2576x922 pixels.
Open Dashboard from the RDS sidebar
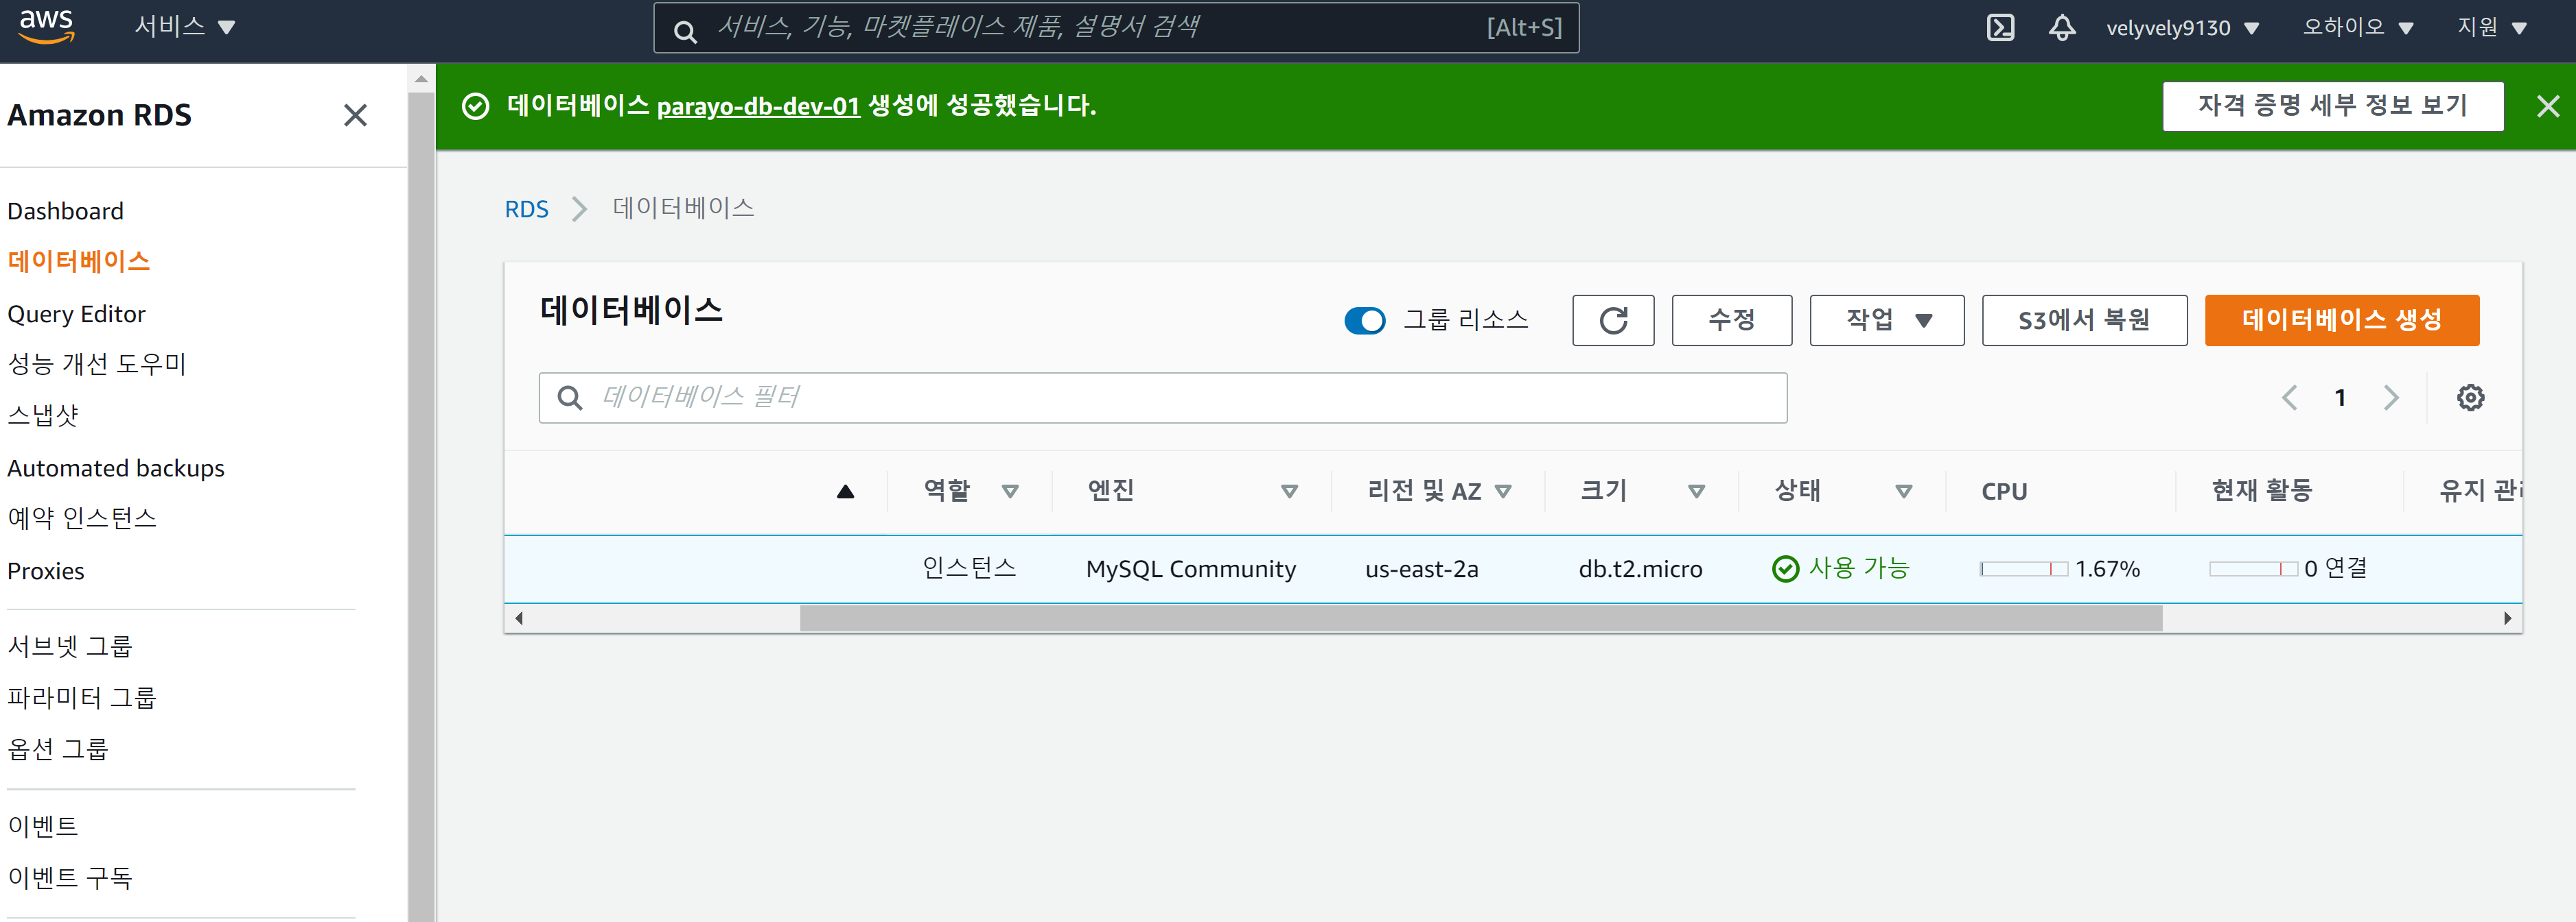pos(65,210)
